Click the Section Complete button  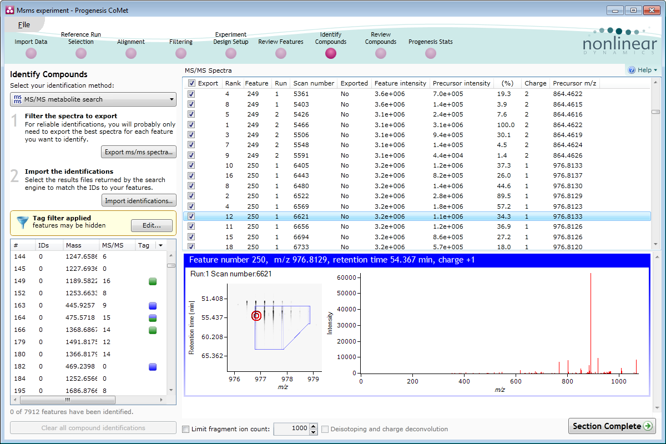612,426
